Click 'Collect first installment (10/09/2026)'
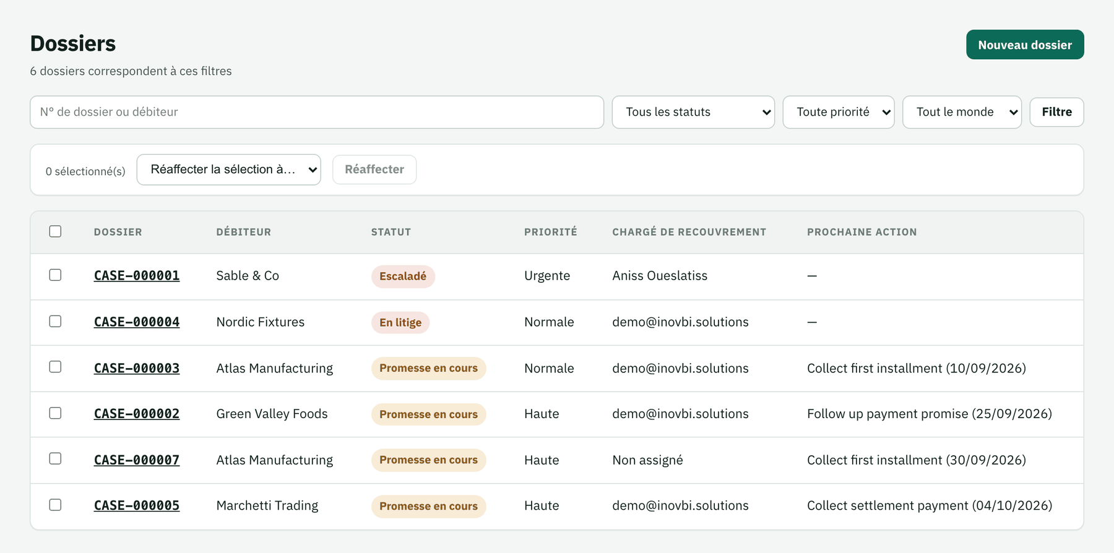The width and height of the screenshot is (1114, 553). (x=917, y=368)
